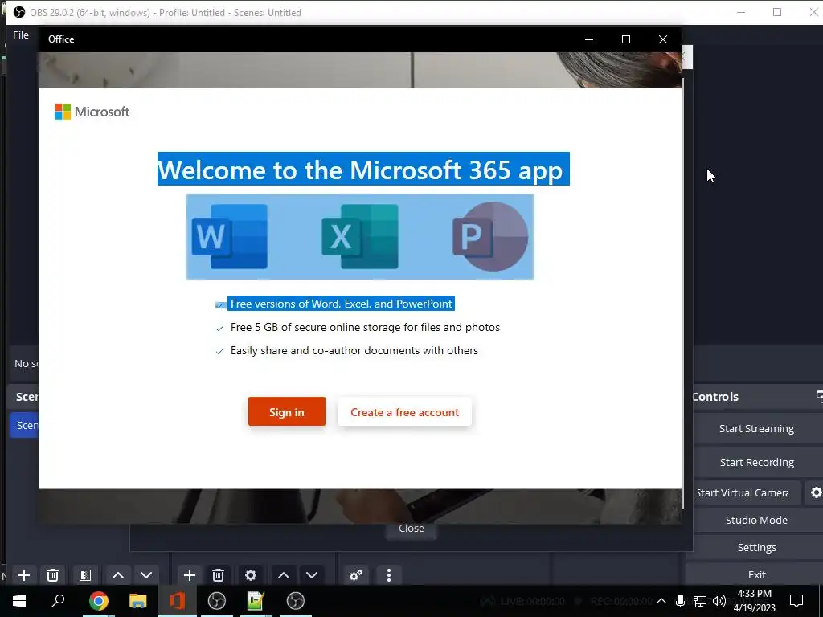Image resolution: width=823 pixels, height=617 pixels.
Task: Select the second OBS taskbar icon
Action: point(296,601)
